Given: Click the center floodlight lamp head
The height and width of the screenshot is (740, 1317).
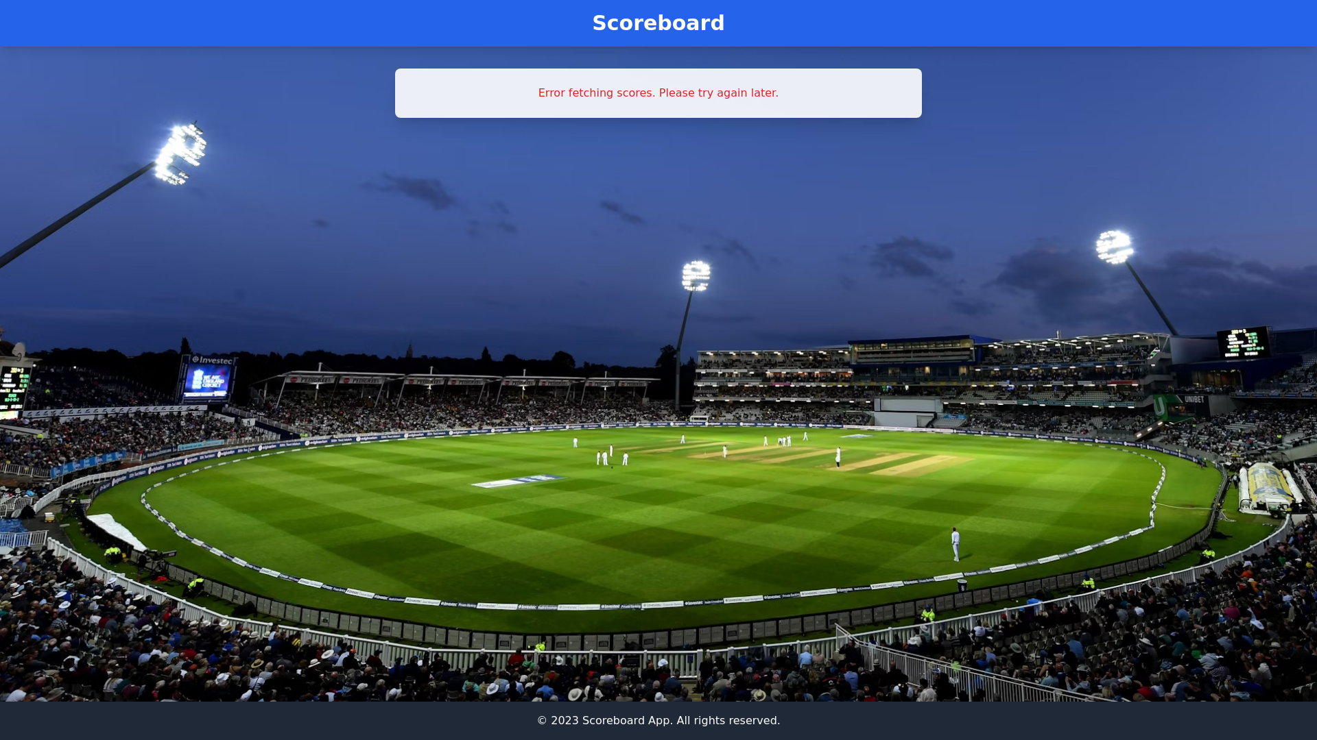Looking at the screenshot, I should [696, 275].
